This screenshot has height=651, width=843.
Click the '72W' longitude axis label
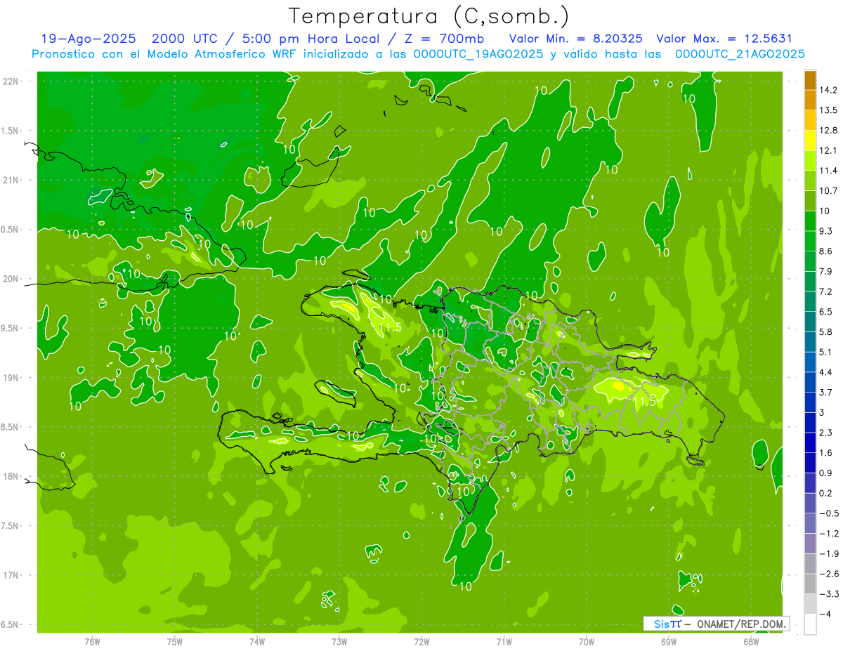pyautogui.click(x=422, y=641)
